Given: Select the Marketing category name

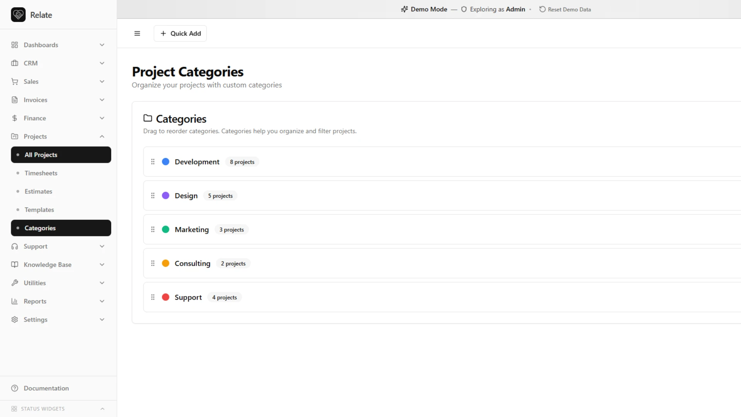Looking at the screenshot, I should (x=192, y=230).
